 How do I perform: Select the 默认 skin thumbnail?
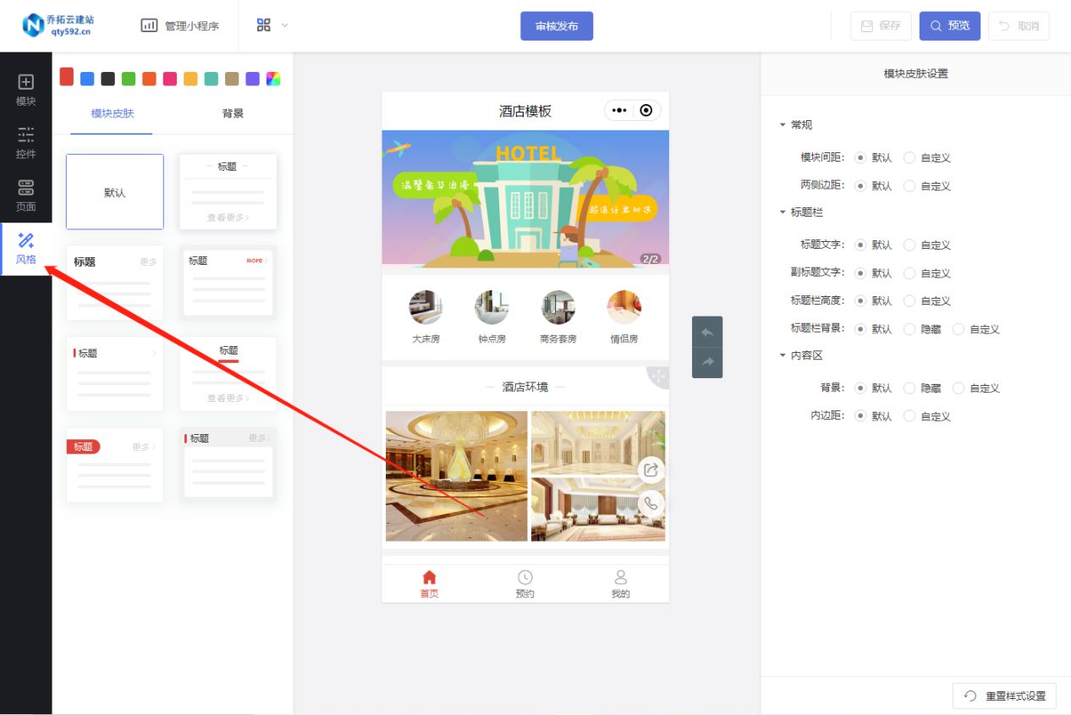point(114,191)
